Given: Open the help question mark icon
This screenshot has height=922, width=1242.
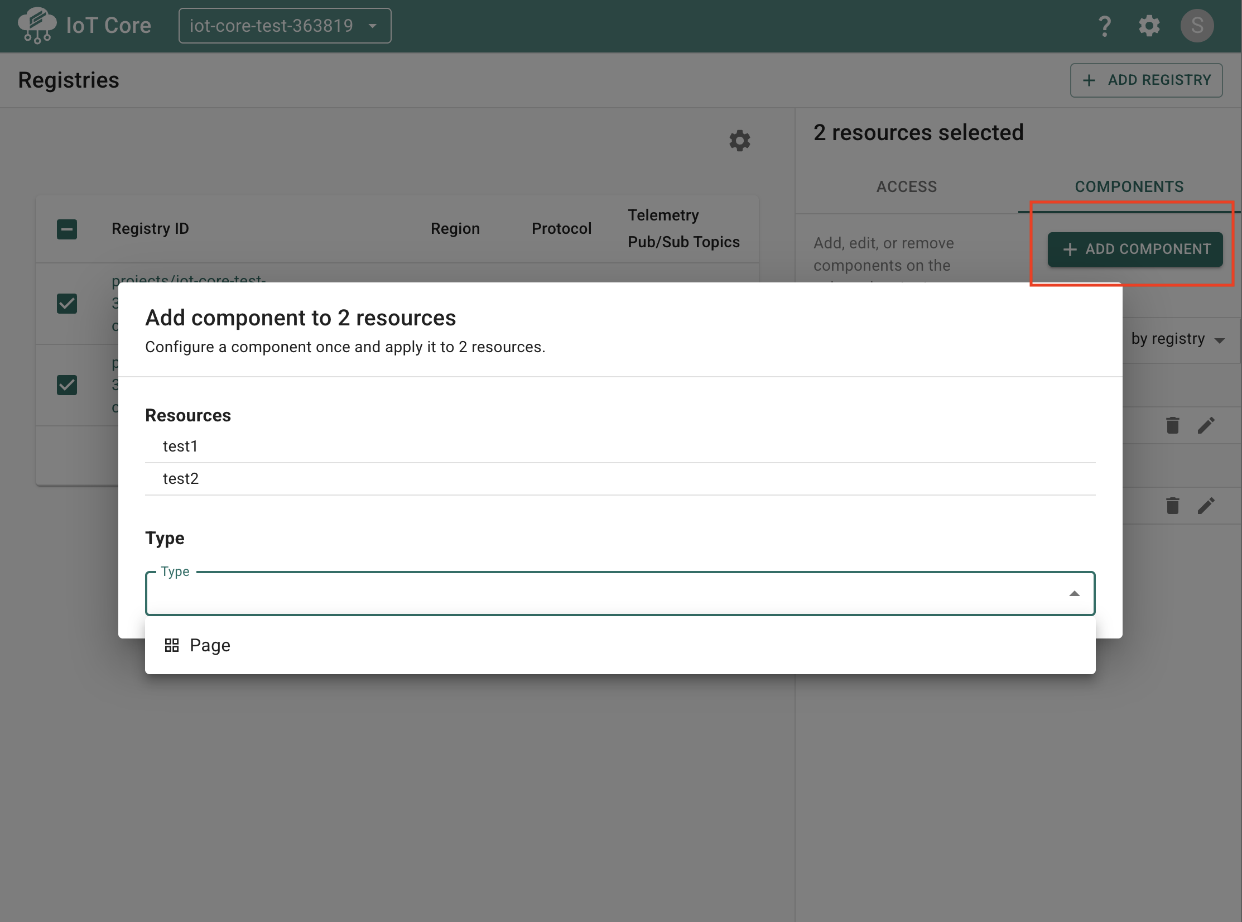Looking at the screenshot, I should (x=1104, y=26).
